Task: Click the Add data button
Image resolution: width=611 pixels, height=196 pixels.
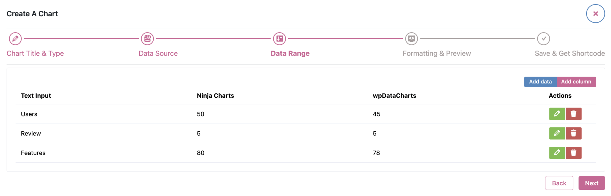Action: click(540, 82)
